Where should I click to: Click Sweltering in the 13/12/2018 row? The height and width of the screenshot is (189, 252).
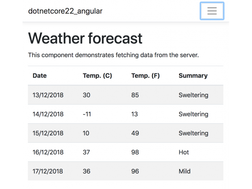point(193,95)
